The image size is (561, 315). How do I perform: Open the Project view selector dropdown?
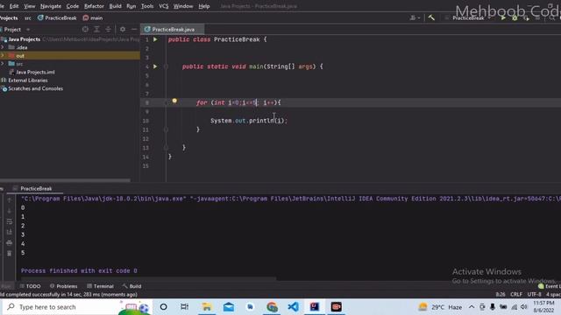(x=17, y=29)
